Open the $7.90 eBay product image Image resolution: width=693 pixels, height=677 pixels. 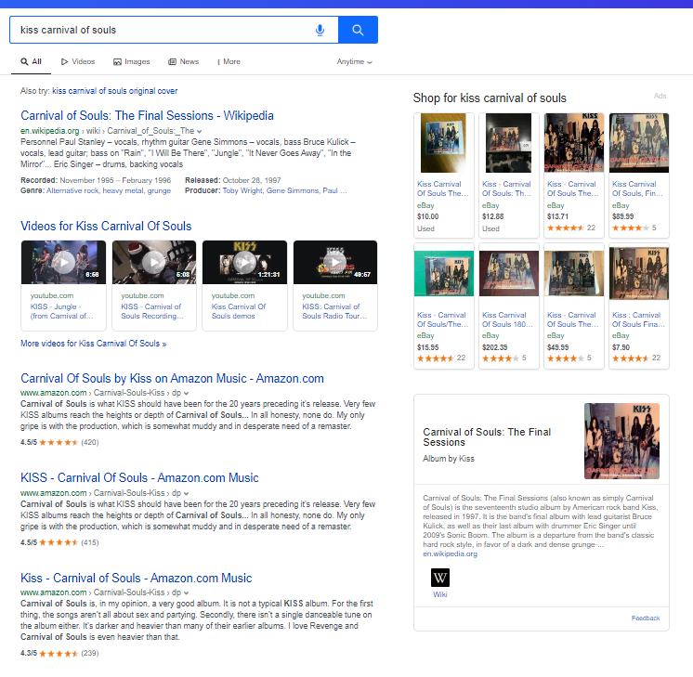[x=638, y=274]
